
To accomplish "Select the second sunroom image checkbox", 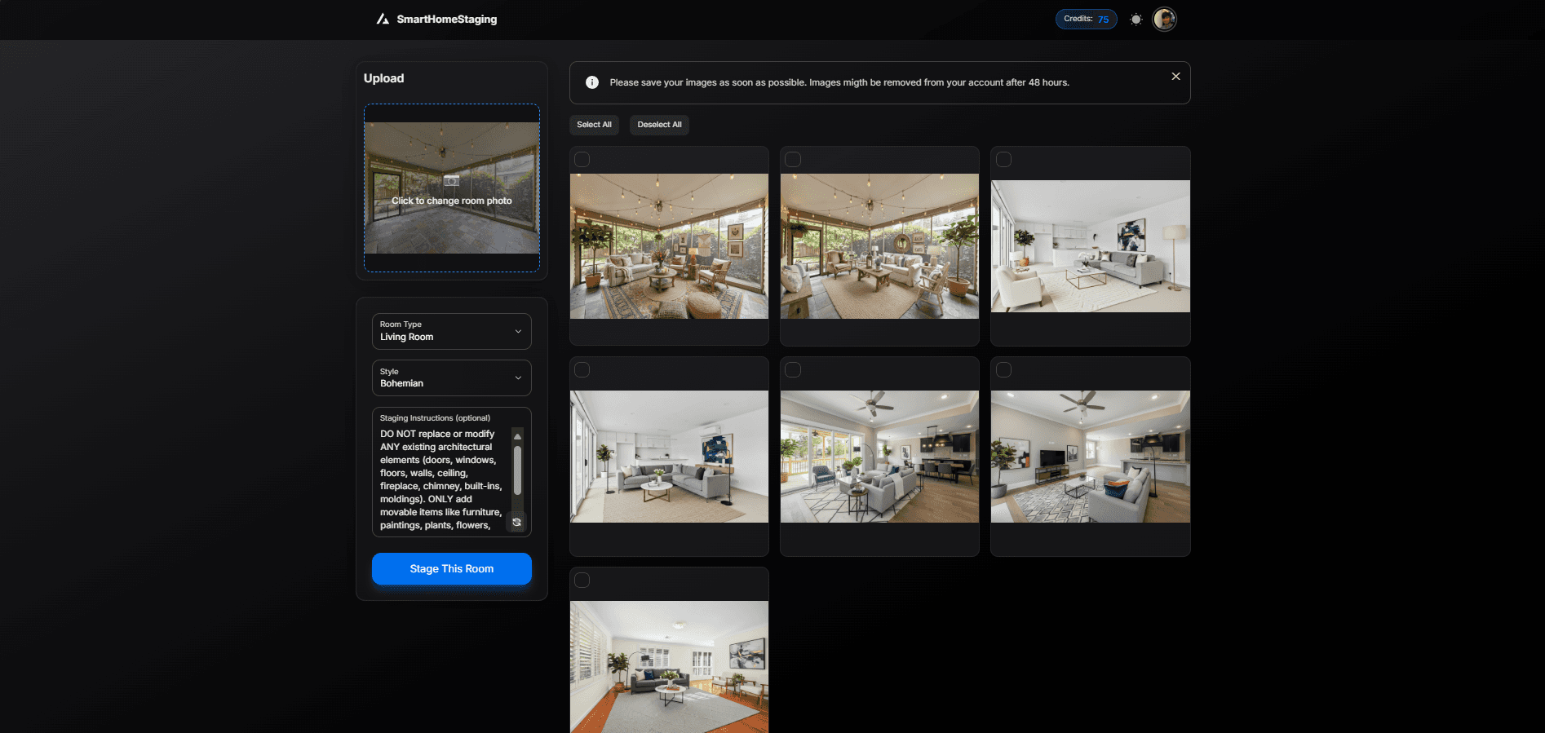I will click(x=793, y=160).
